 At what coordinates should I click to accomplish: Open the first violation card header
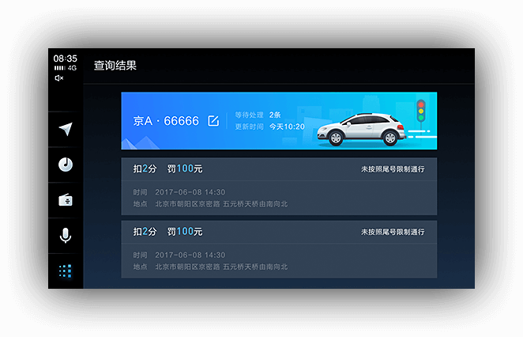pyautogui.click(x=279, y=169)
